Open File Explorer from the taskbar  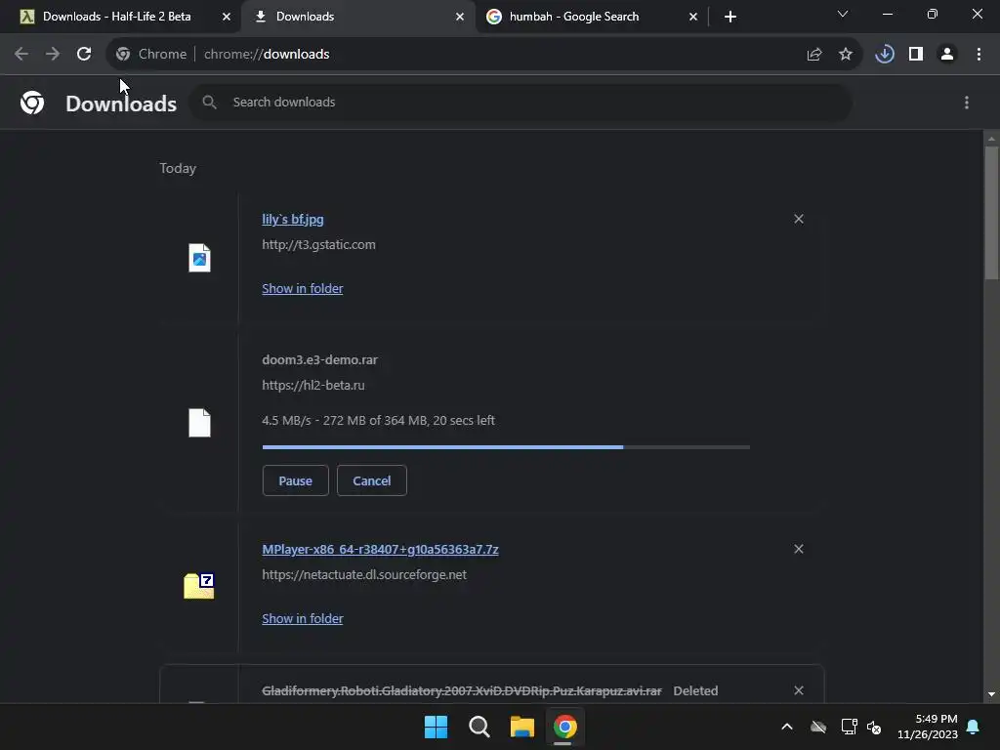pos(521,727)
